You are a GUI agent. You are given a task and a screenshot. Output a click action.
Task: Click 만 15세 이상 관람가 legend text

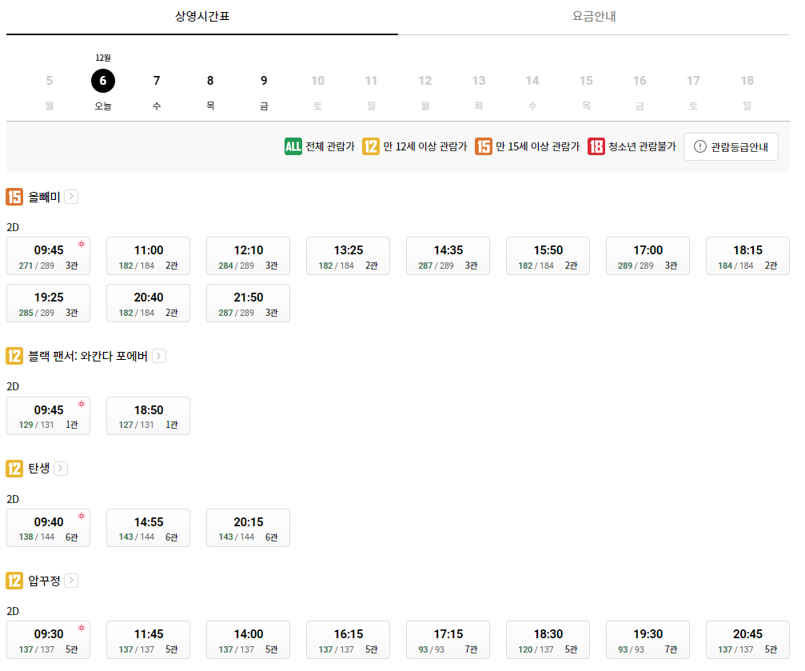coord(537,146)
